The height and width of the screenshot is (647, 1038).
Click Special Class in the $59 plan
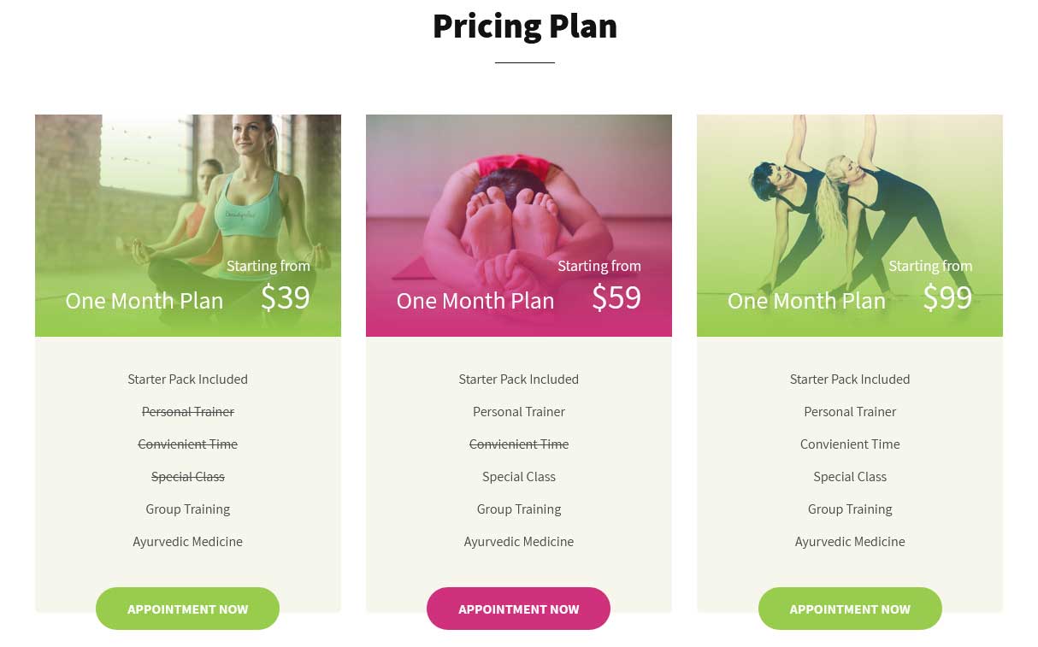point(519,477)
